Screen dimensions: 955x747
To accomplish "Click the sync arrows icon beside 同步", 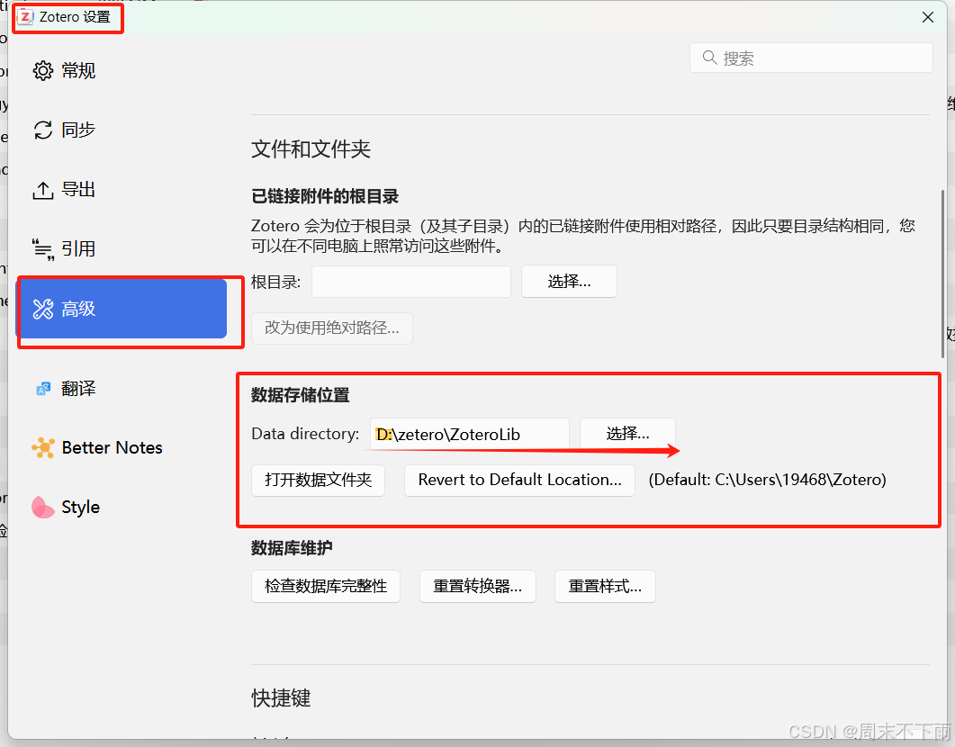I will (42, 130).
